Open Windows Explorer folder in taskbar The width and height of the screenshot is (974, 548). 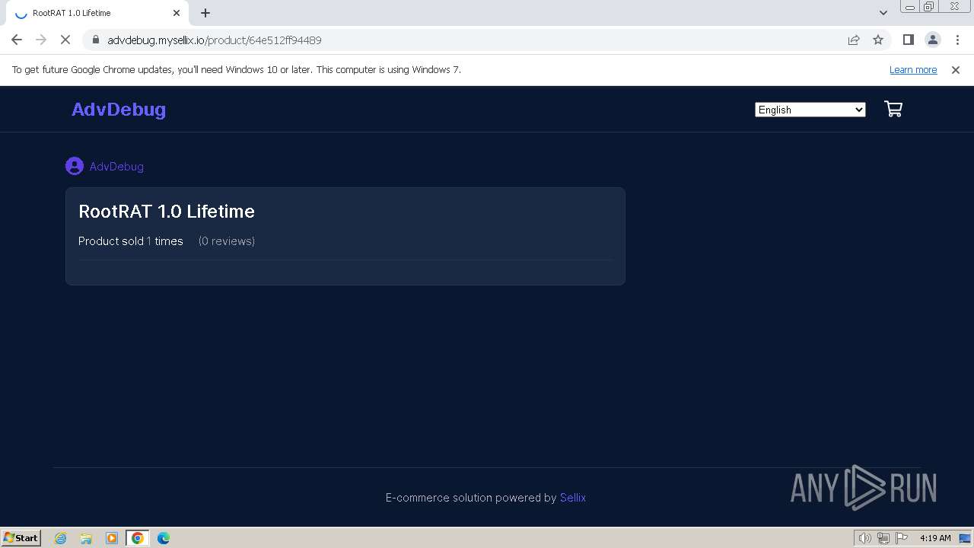(x=86, y=538)
